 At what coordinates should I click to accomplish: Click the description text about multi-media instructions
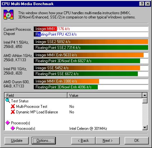point(77,15)
